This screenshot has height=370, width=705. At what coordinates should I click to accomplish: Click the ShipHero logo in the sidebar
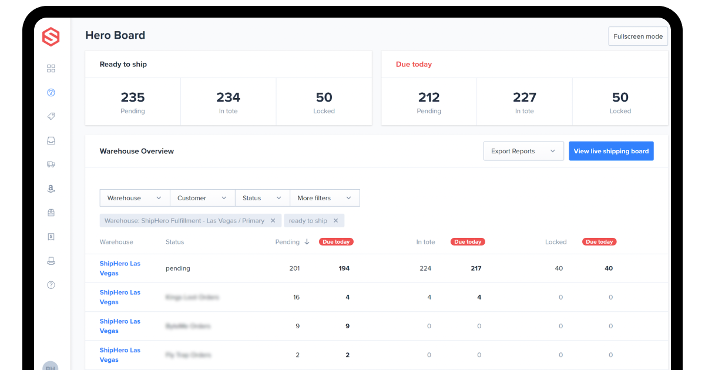tap(51, 38)
